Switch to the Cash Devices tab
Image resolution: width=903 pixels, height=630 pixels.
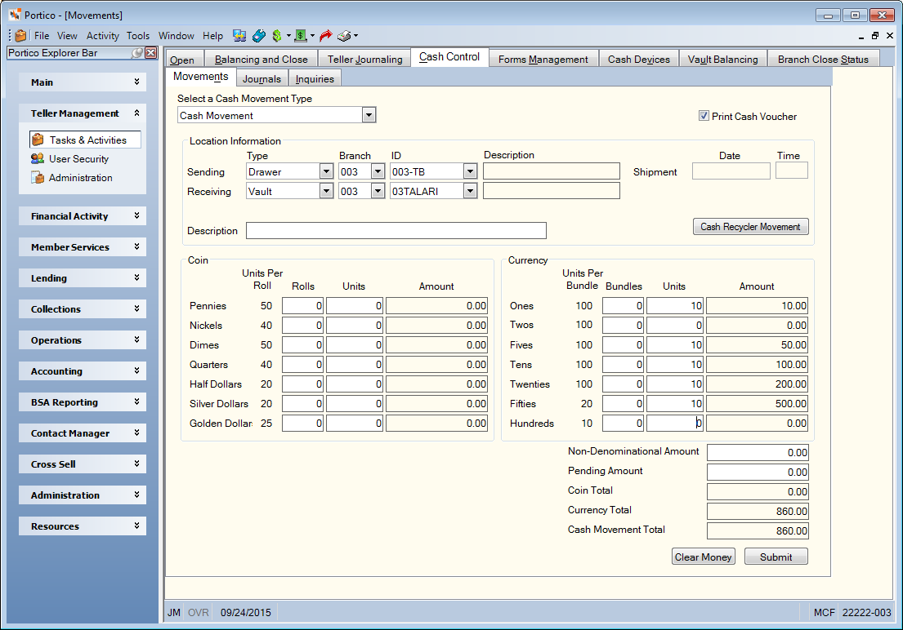pos(639,60)
